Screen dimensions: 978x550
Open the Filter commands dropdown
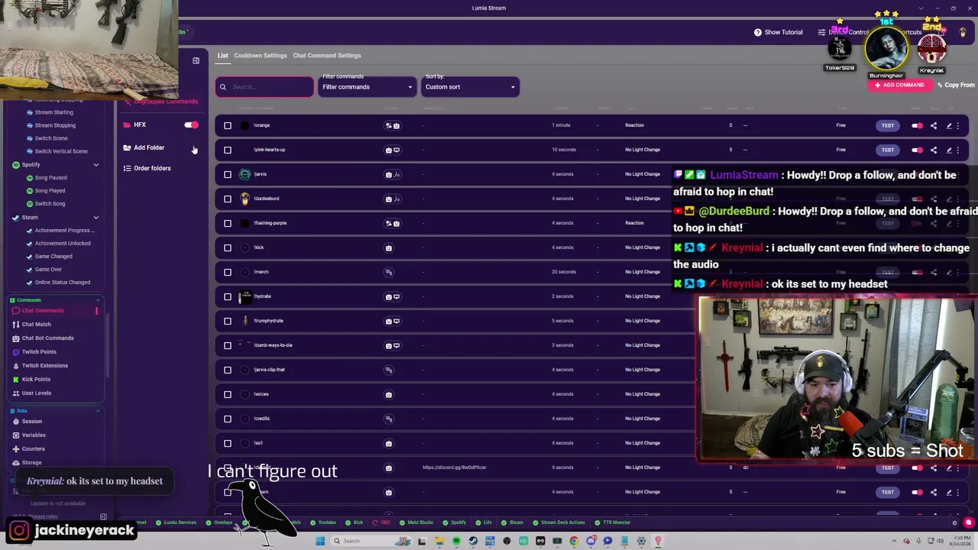pyautogui.click(x=367, y=86)
